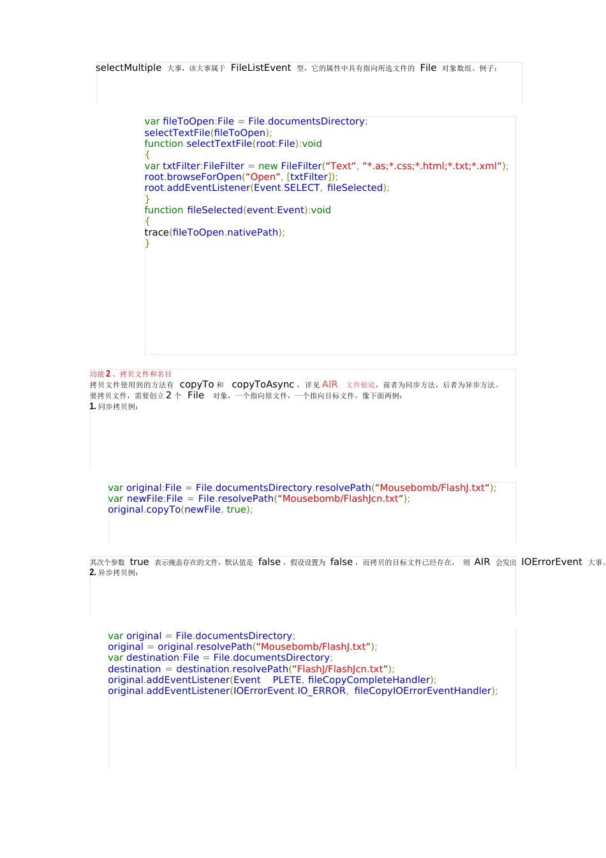Click the line 'function selectTextFile(root:File):void'
The width and height of the screenshot is (606, 858).
[233, 144]
